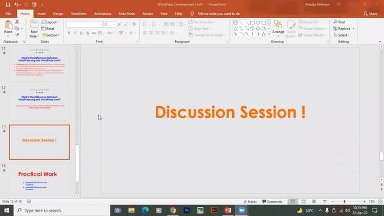The height and width of the screenshot is (216, 384).
Task: Add a New Slide
Action: coord(34,29)
